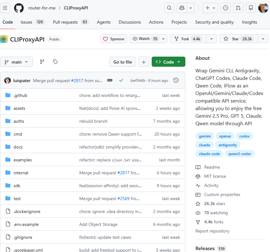Open Security and quality tab
270x252 pixels.
[x=214, y=22]
